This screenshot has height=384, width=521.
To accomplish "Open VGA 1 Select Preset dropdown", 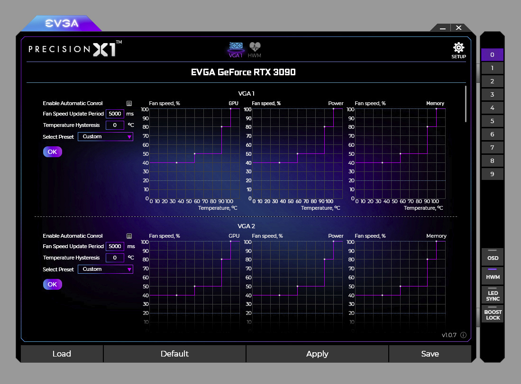I will pos(105,136).
